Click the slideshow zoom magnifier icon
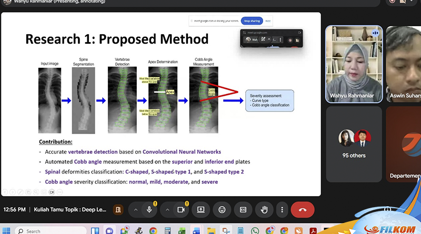Image resolution: width=421 pixels, height=234 pixels. pyautogui.click(x=36, y=192)
